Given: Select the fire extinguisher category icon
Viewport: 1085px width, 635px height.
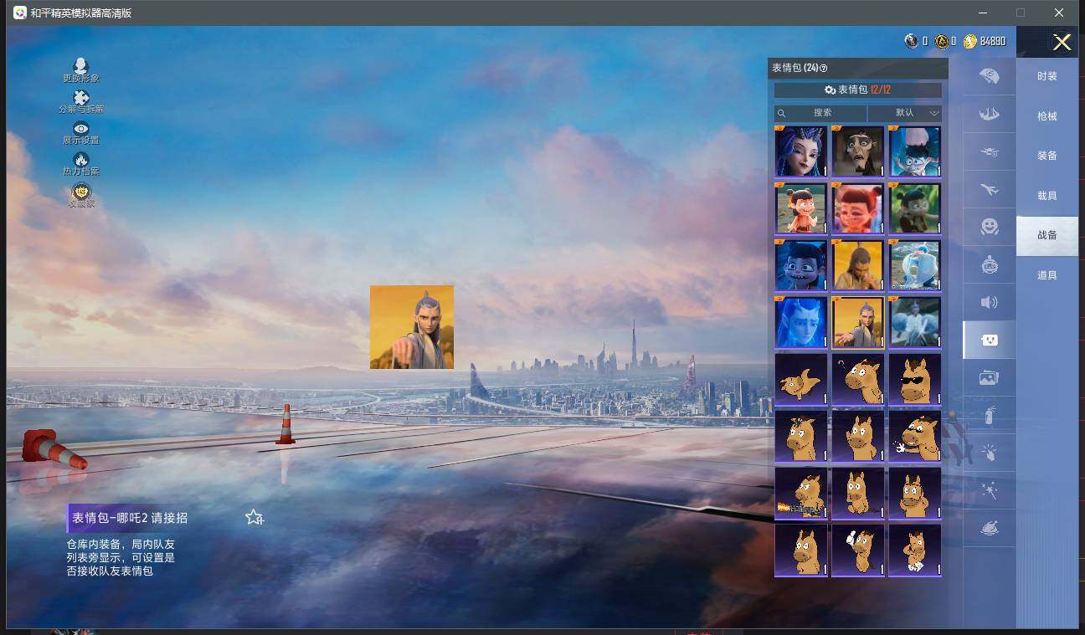Looking at the screenshot, I should click(x=990, y=415).
